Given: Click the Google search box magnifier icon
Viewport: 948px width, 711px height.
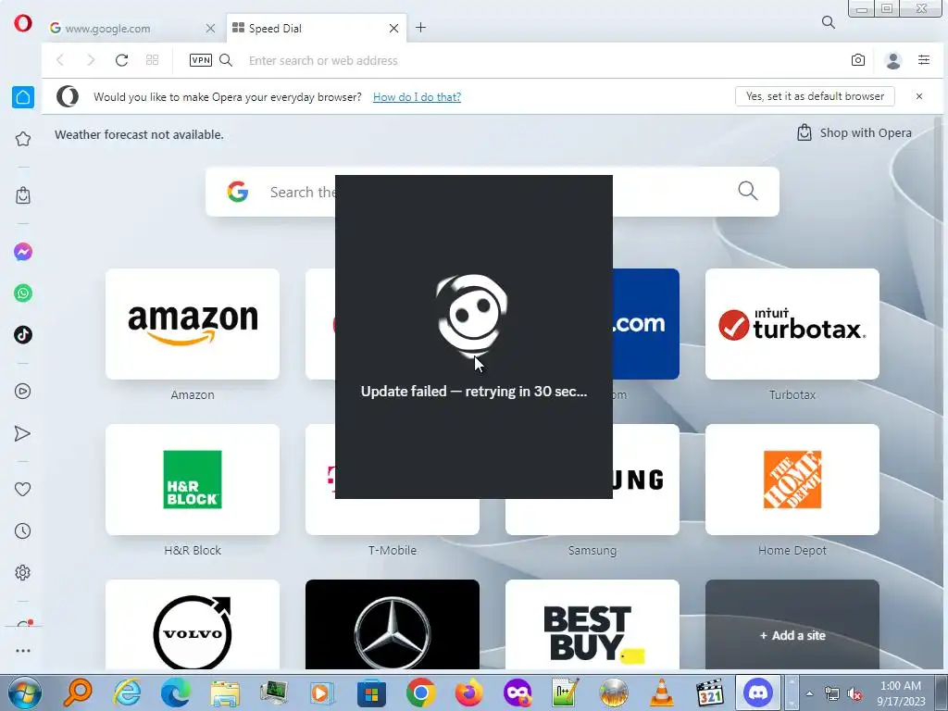Looking at the screenshot, I should 748,191.
